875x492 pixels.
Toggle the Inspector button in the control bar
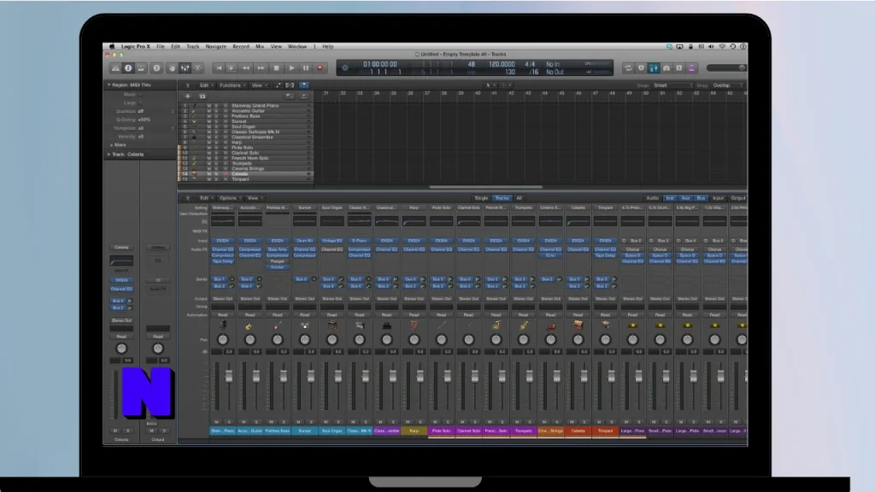pos(128,68)
